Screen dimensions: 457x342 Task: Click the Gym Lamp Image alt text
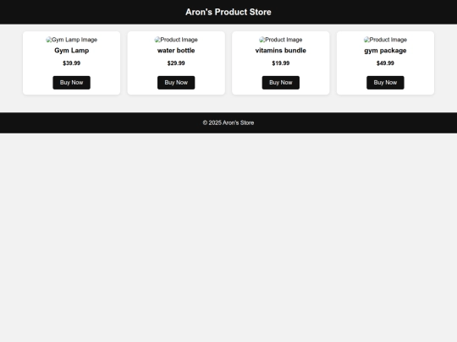click(74, 40)
